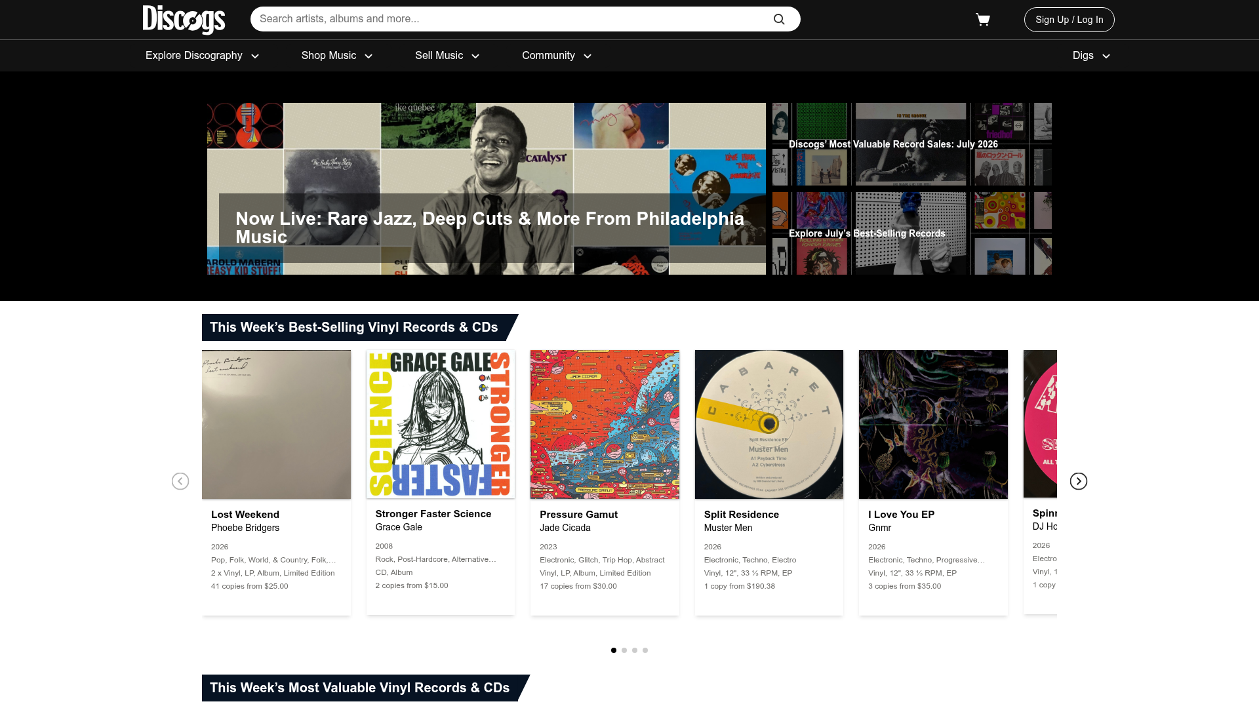Image resolution: width=1259 pixels, height=708 pixels.
Task: Expand Sell Music menu
Action: [x=447, y=56]
